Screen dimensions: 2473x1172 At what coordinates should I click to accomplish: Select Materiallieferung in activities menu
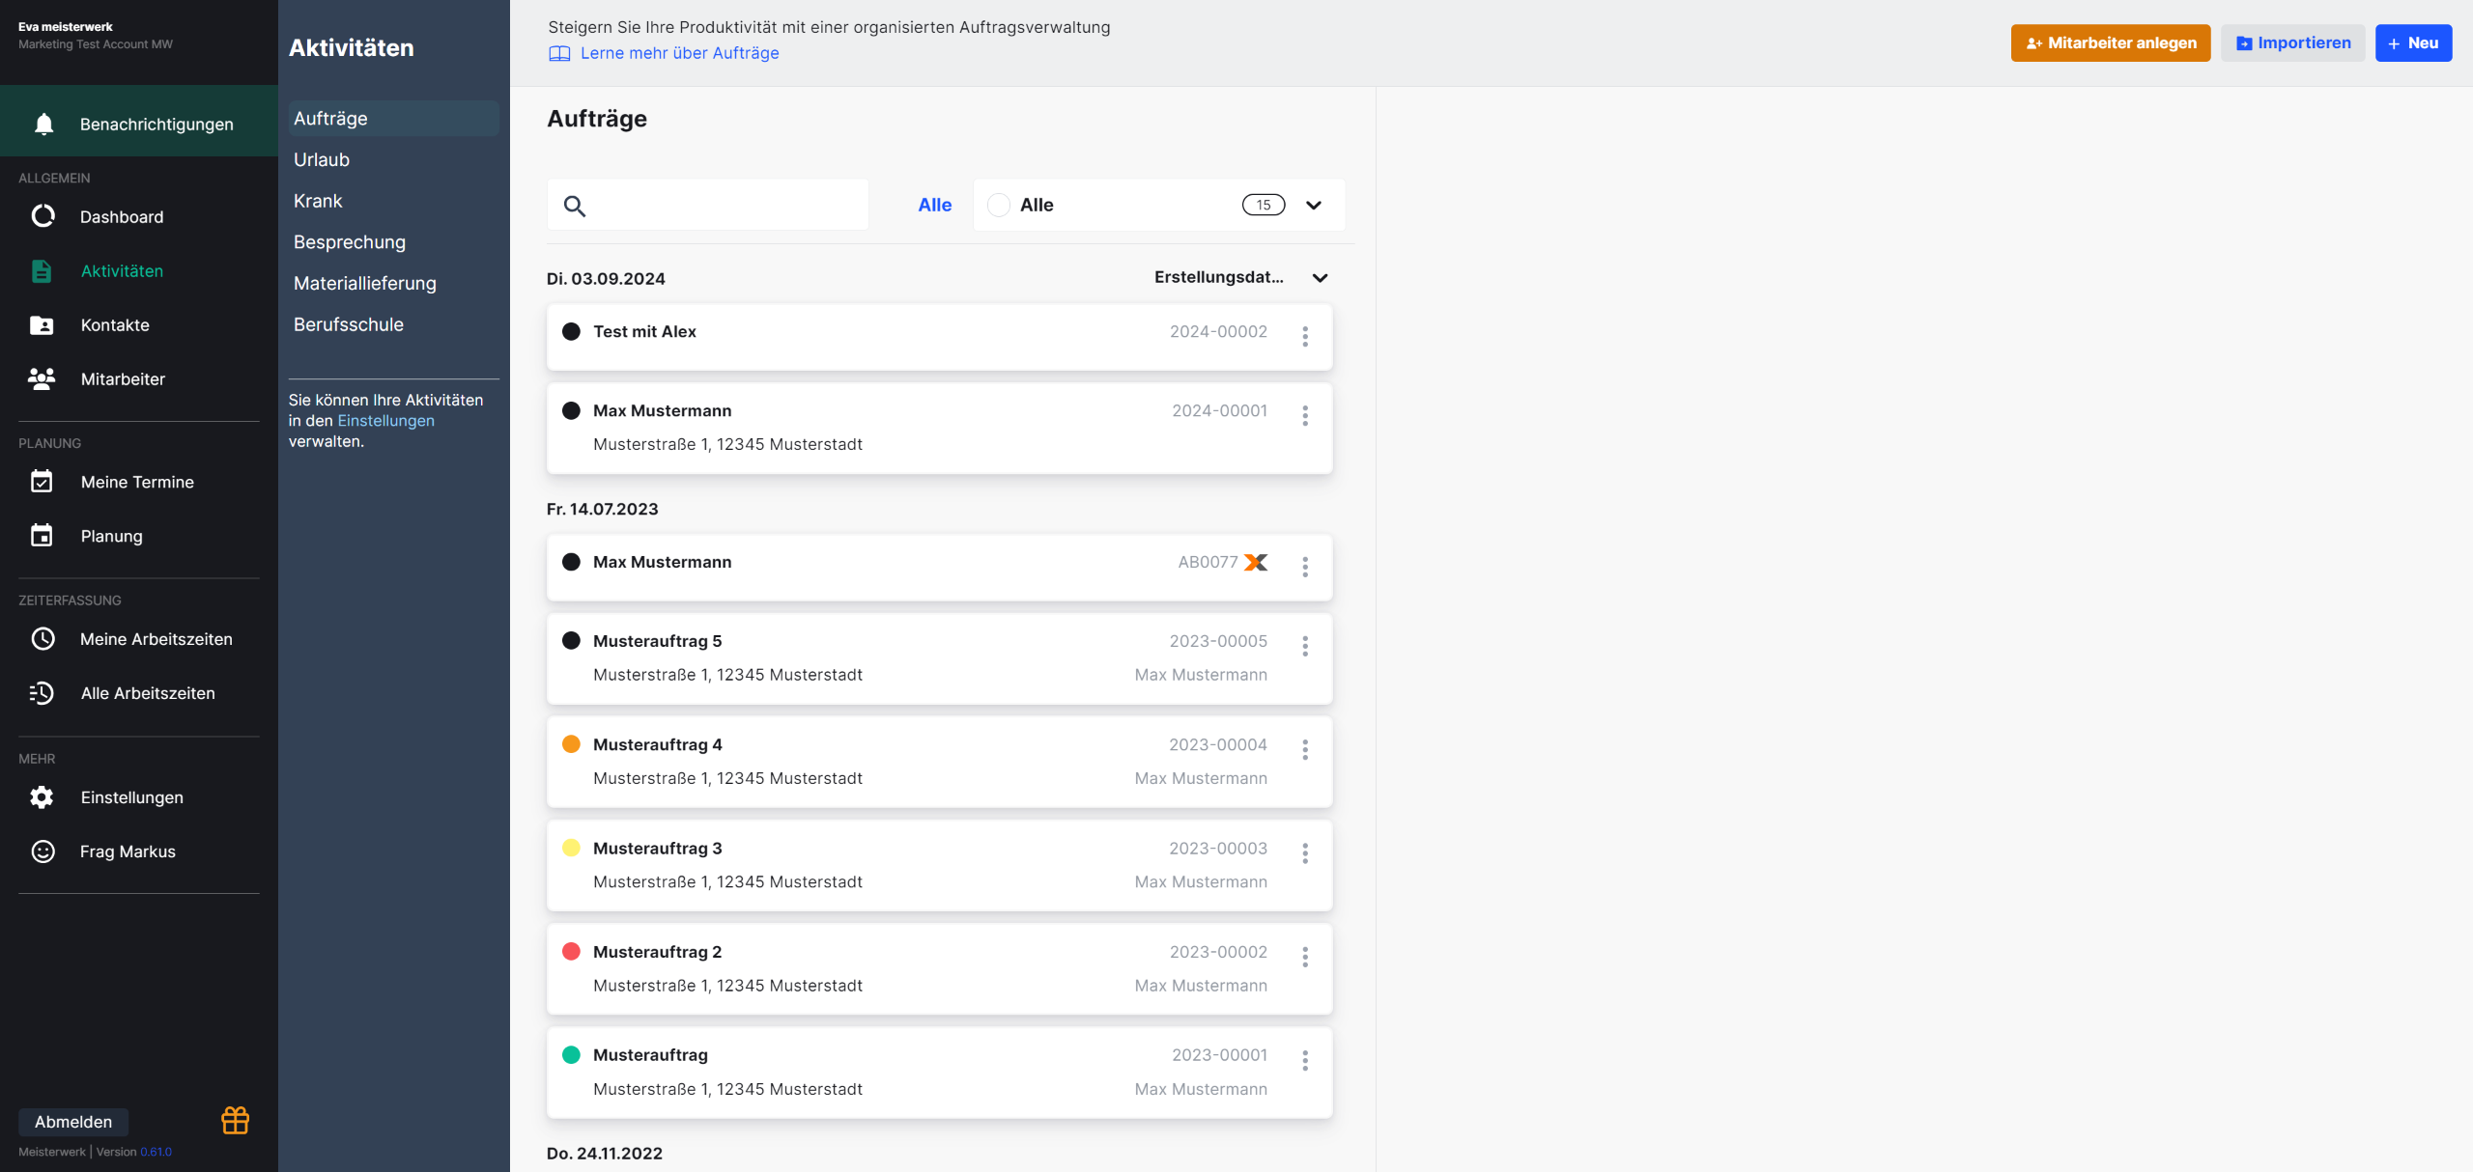(x=365, y=284)
